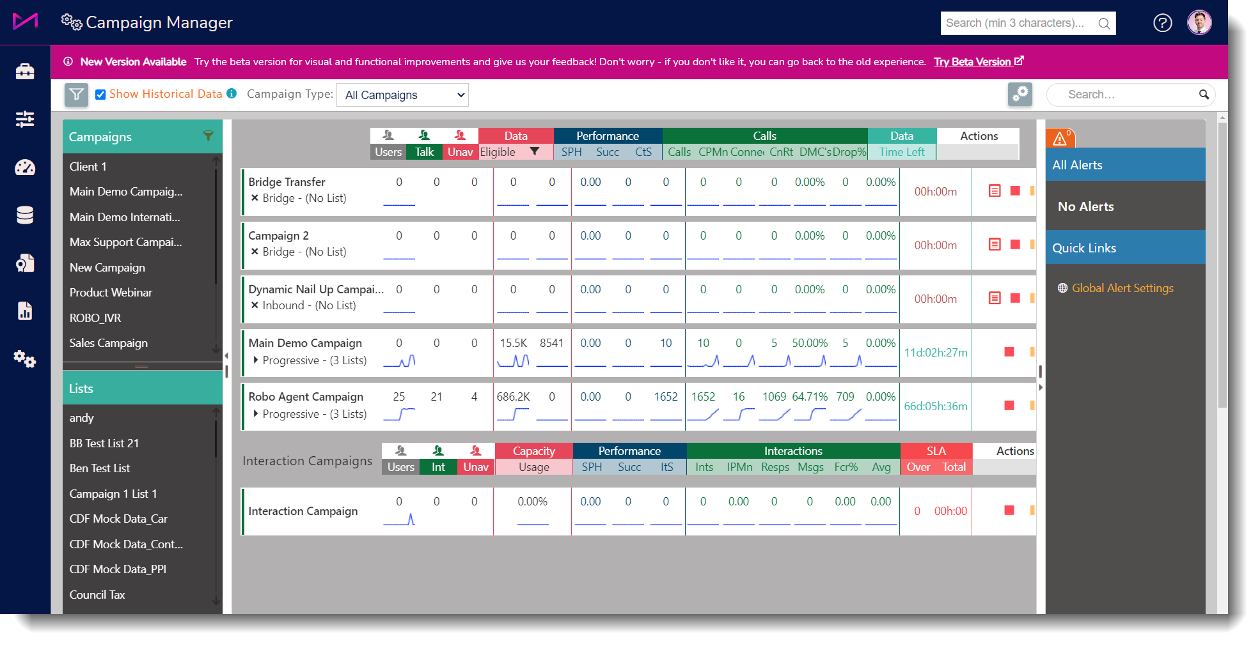Open the gears administration icon in sidebar
Image resolution: width=1260 pixels, height=646 pixels.
click(25, 358)
